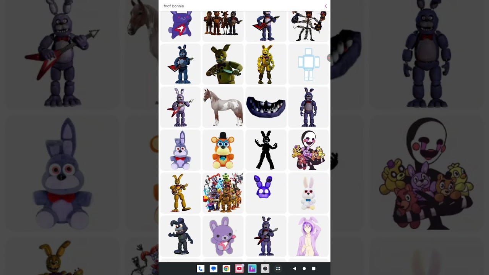Open the YouTube app in the taskbar
Screen dimensions: 489x275
[239, 269]
